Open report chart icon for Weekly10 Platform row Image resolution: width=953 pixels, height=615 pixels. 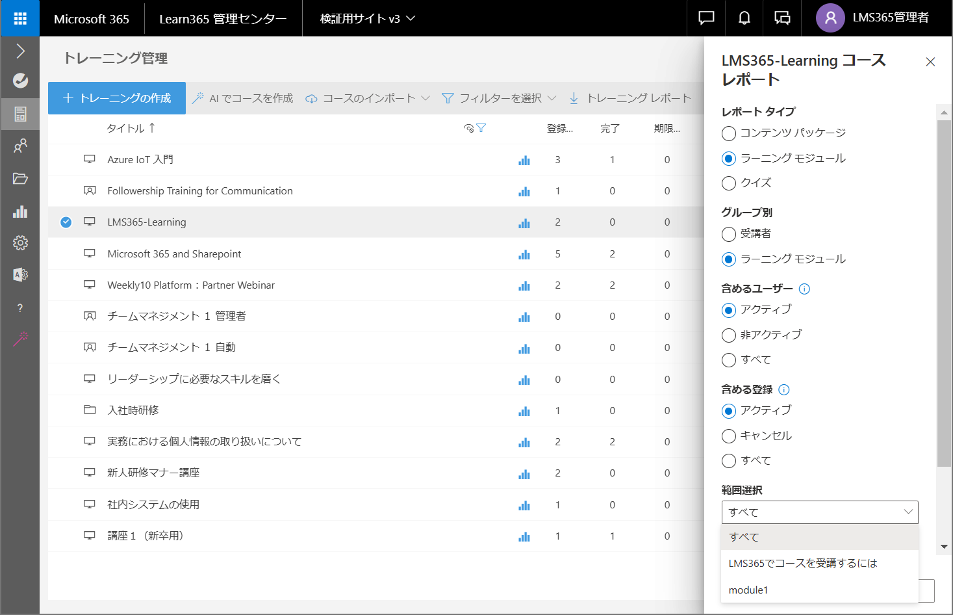point(524,285)
